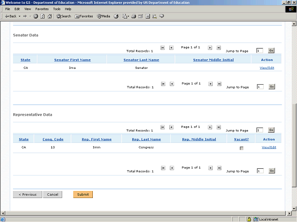This screenshot has height=222, width=297.
Task: Go to the browser Home page icon
Action: pos(50,16)
